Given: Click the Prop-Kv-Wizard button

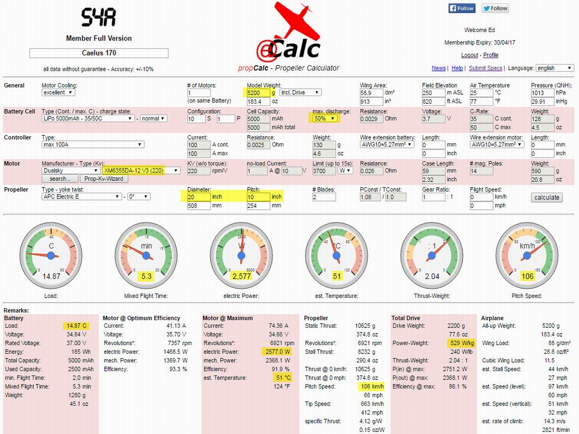Looking at the screenshot, I should [104, 179].
